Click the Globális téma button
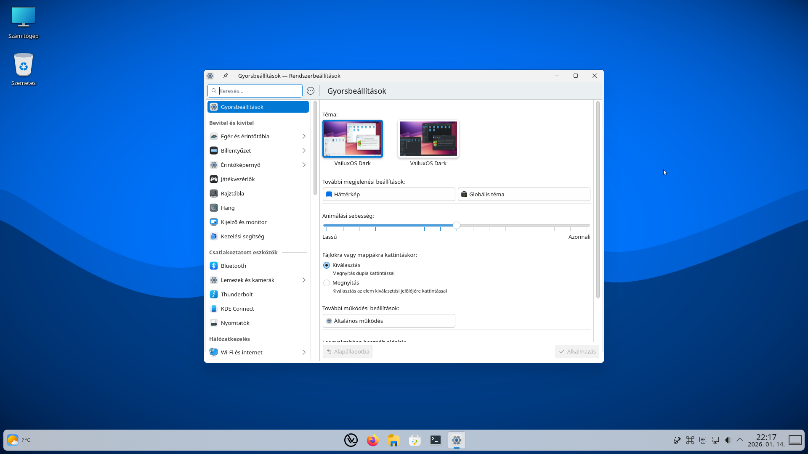Viewport: 808px width, 454px height. (x=524, y=194)
